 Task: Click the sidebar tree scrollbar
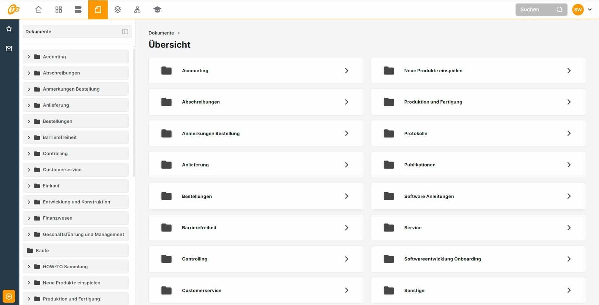pyautogui.click(x=134, y=113)
